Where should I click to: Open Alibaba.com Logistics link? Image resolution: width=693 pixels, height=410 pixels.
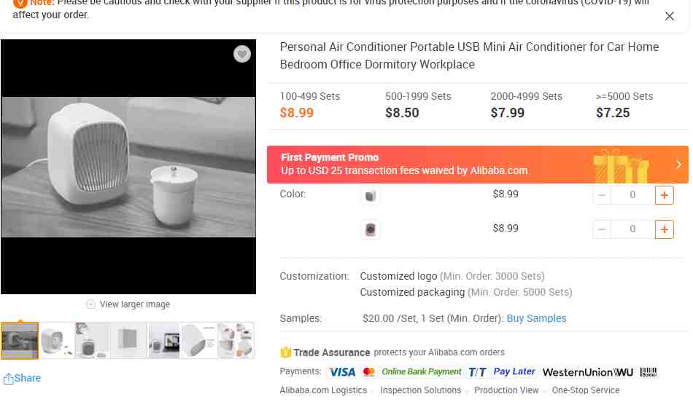[x=323, y=390]
